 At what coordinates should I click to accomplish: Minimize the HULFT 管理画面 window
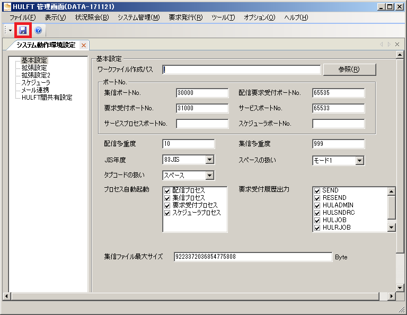pos(381,7)
